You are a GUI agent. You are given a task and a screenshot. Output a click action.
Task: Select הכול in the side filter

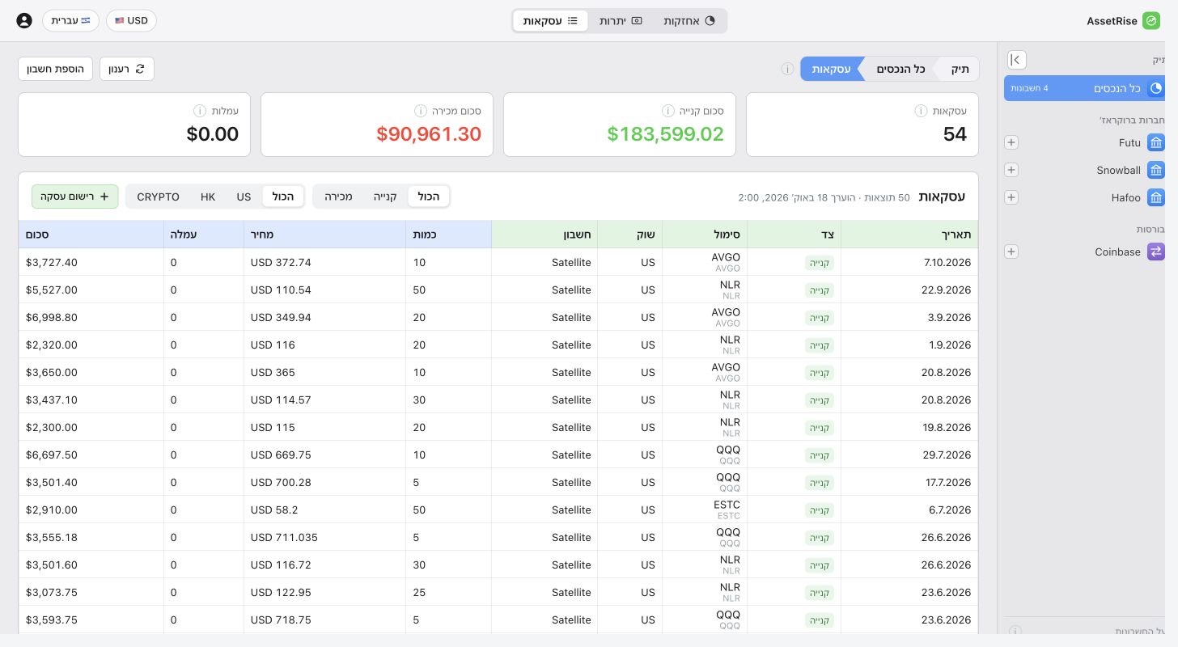coord(429,197)
